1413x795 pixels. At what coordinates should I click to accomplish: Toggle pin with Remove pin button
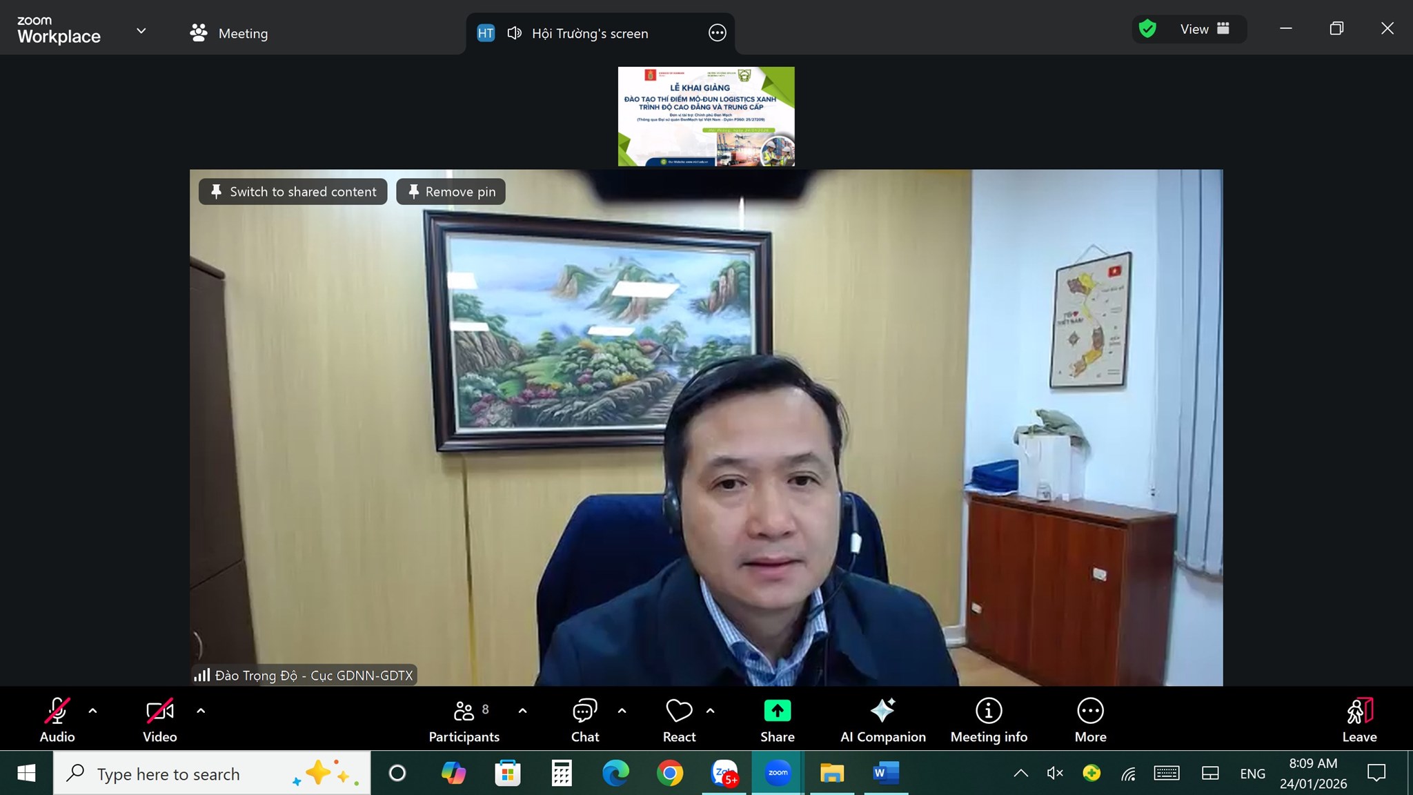click(x=451, y=192)
